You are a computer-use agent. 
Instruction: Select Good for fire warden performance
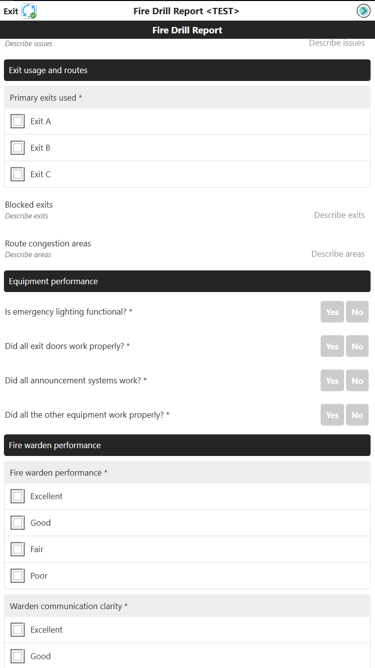18,522
